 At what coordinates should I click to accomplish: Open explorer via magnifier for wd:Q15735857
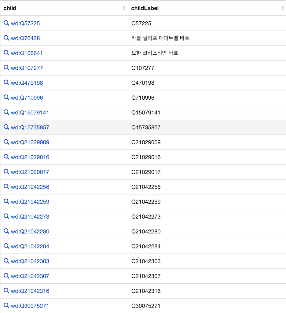[x=6, y=127]
